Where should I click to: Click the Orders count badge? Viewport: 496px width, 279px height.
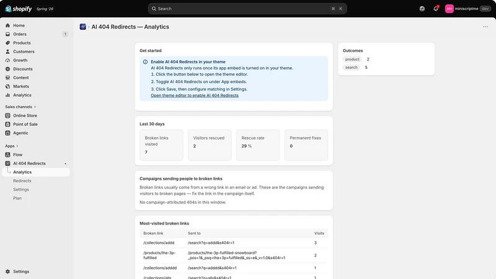click(x=65, y=34)
